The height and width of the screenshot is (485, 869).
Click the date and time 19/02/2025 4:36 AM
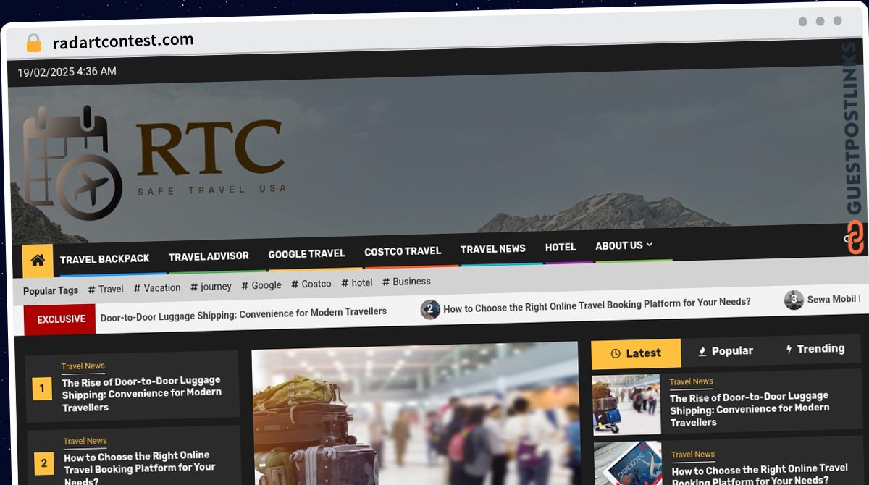[x=67, y=72]
